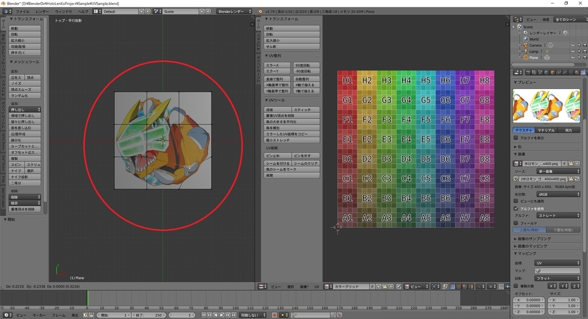Jump to last frame in timeline

[234, 315]
